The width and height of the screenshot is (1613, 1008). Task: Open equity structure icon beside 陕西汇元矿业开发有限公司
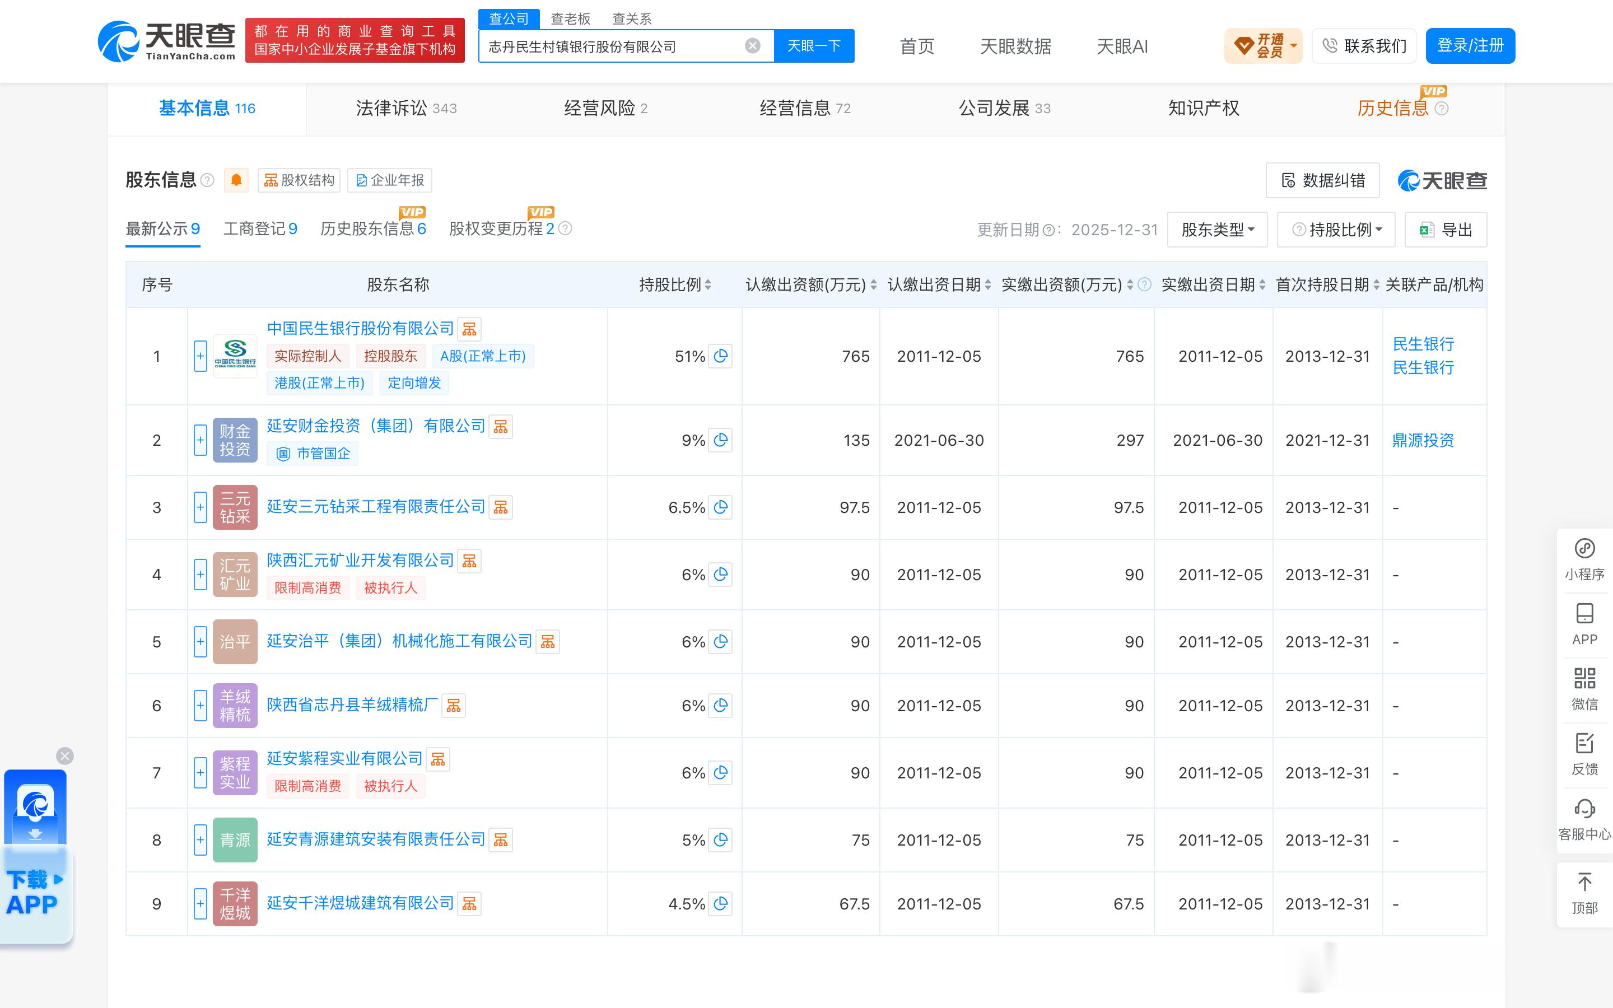469,561
